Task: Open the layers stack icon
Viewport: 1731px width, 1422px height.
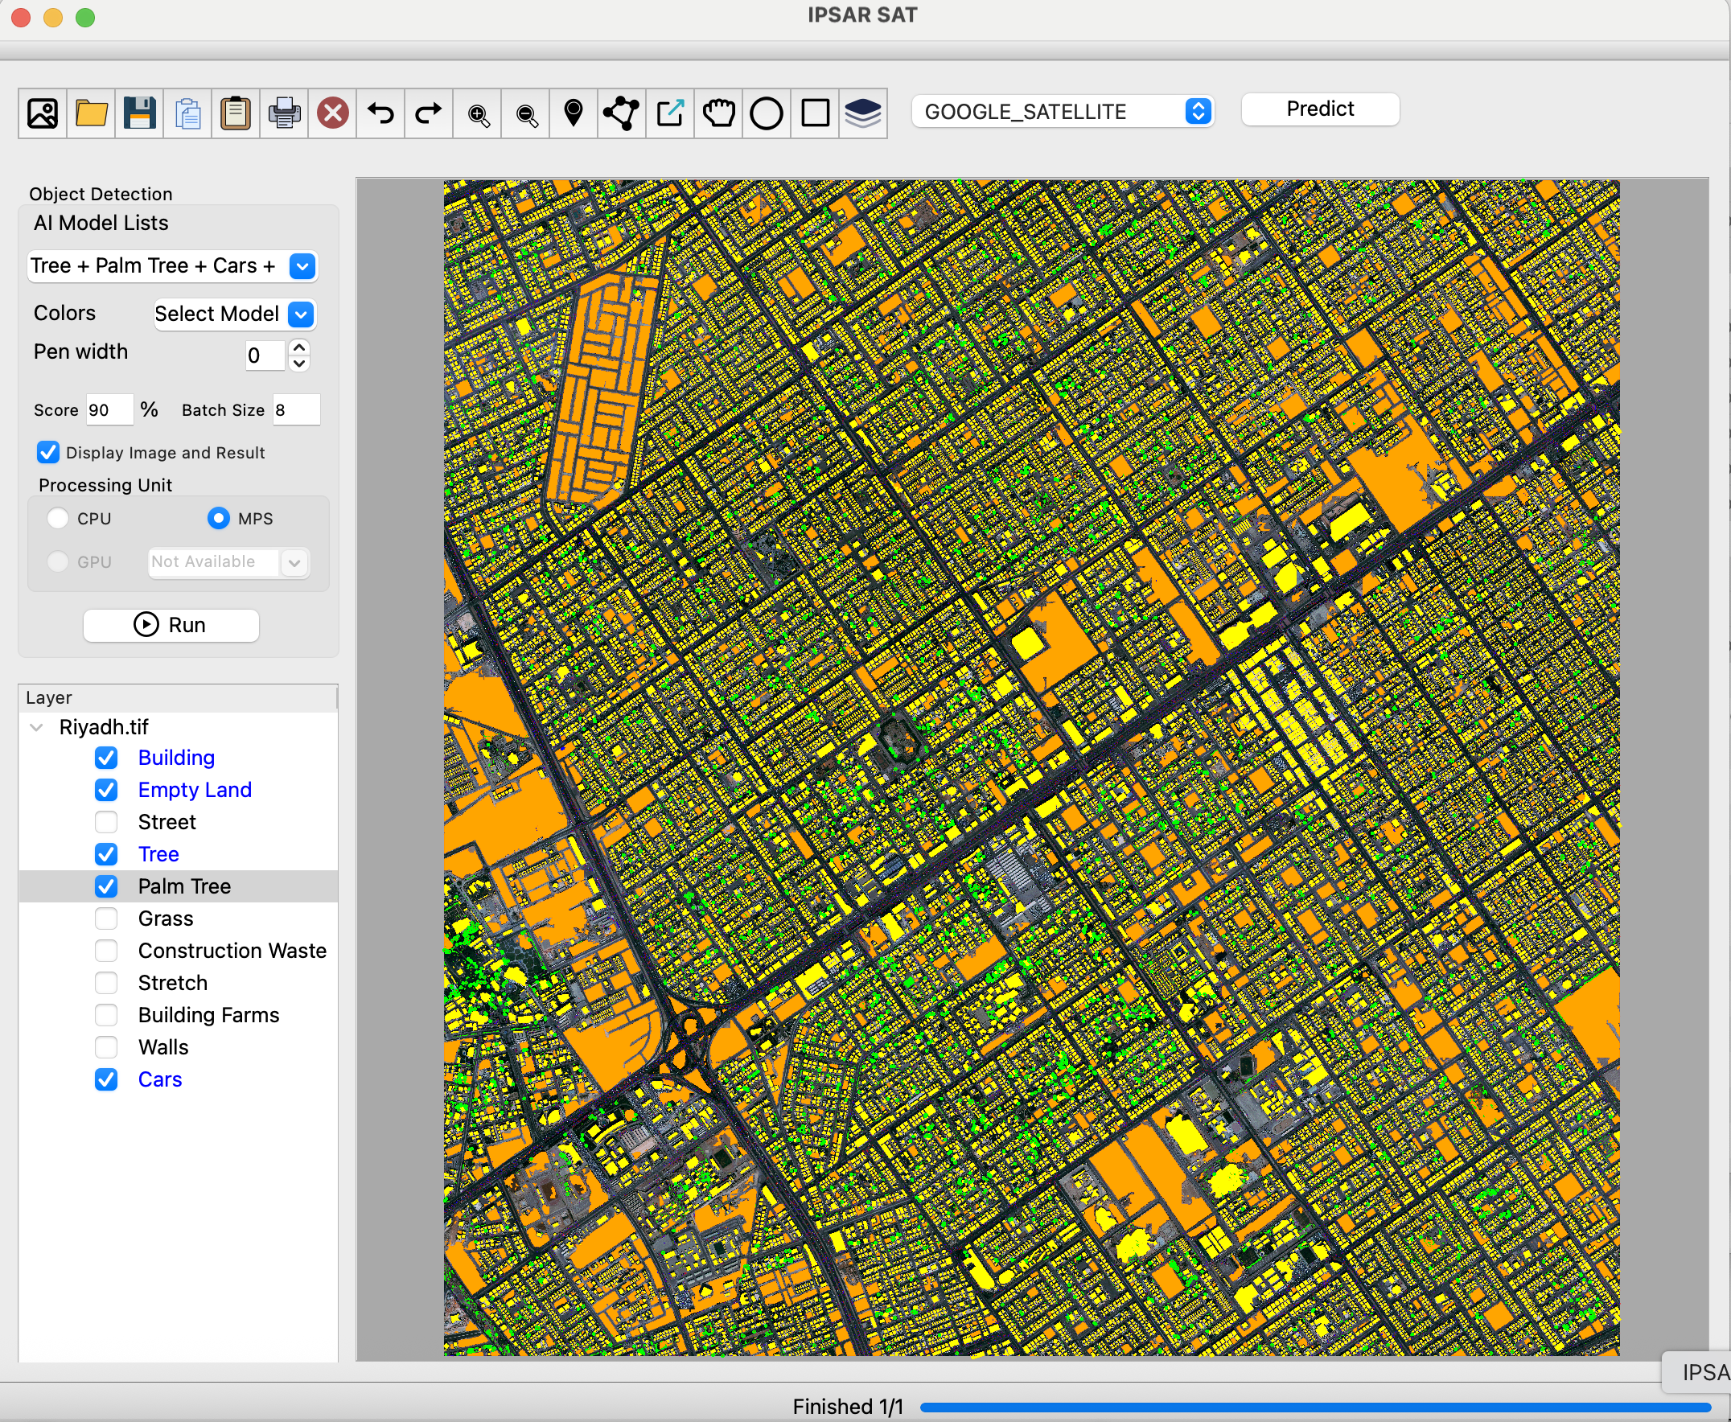Action: click(x=862, y=114)
